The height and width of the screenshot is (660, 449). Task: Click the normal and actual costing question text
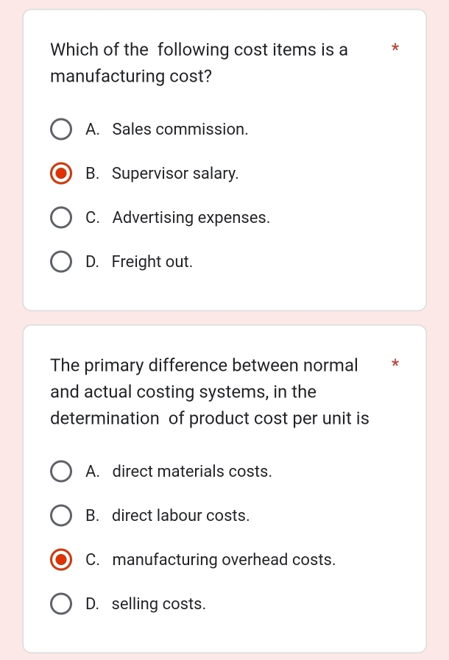click(x=210, y=391)
